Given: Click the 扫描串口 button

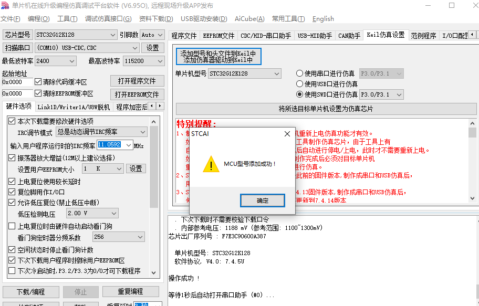Looking at the screenshot, I should coord(17,48).
